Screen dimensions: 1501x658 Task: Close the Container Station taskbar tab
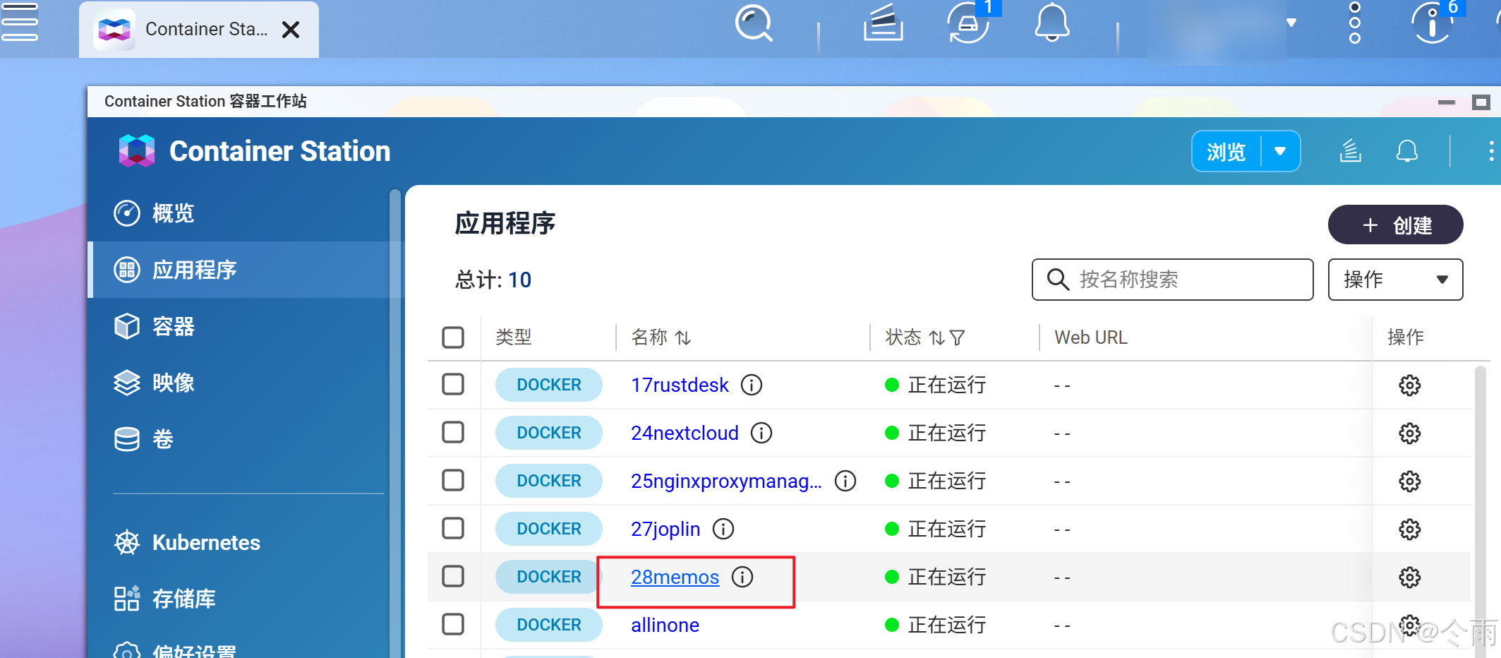pos(291,30)
